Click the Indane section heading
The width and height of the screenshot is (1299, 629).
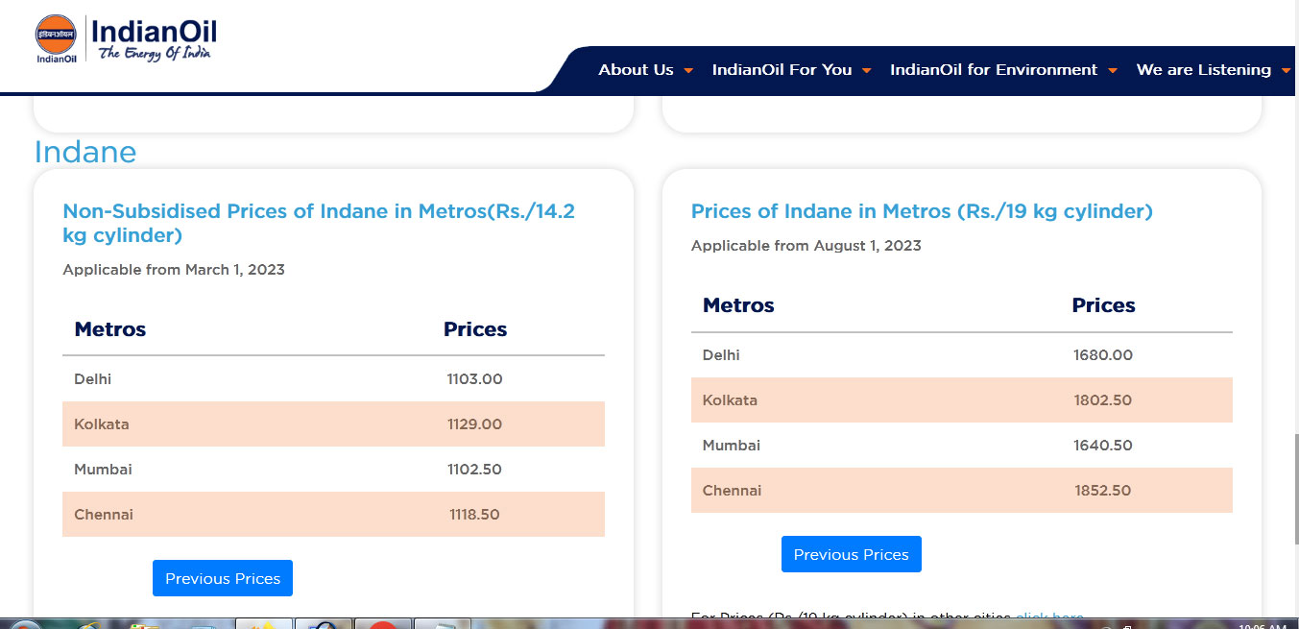(x=85, y=152)
